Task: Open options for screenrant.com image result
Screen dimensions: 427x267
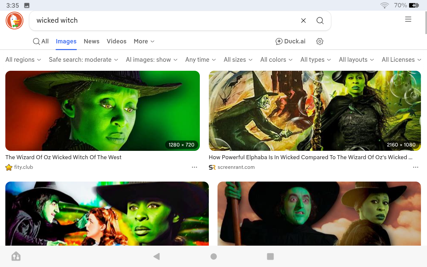Action: (x=415, y=167)
